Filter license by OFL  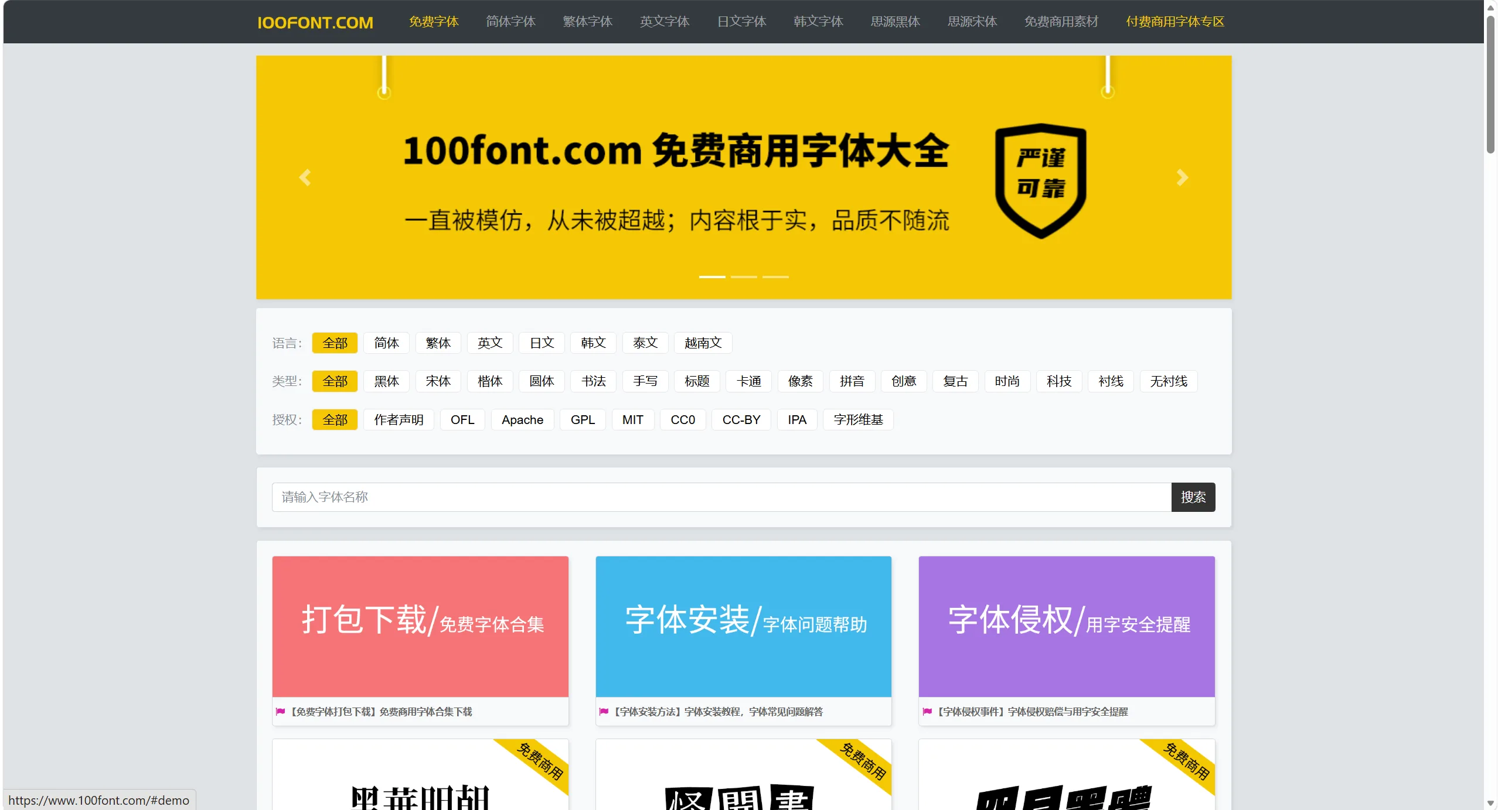[462, 419]
